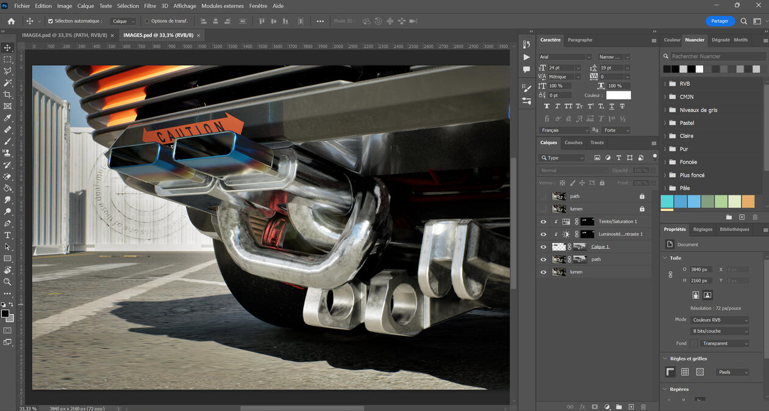The width and height of the screenshot is (769, 411).
Task: Expand the RVB swatch group
Action: [666, 83]
